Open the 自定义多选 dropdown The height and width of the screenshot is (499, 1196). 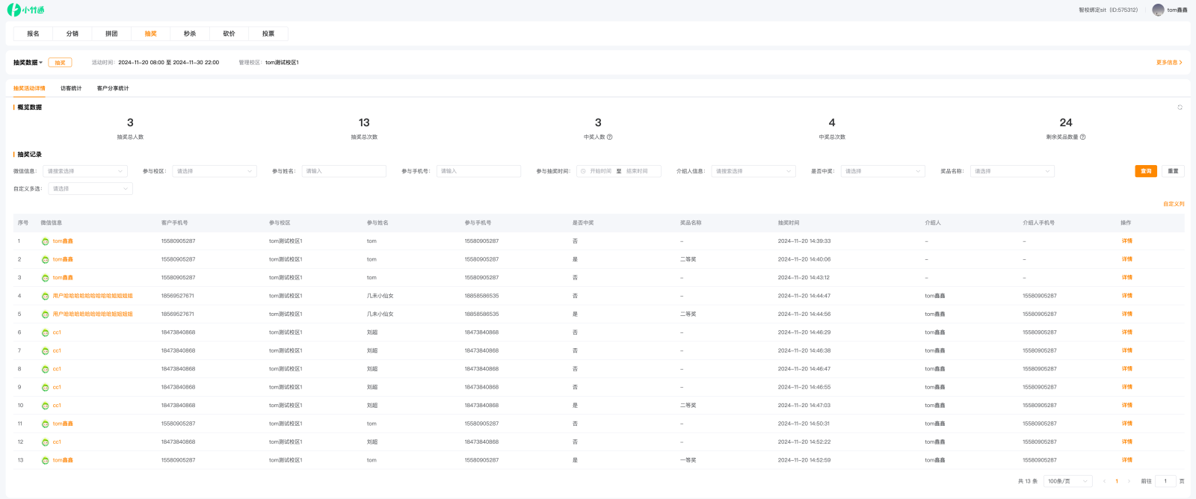click(x=90, y=189)
